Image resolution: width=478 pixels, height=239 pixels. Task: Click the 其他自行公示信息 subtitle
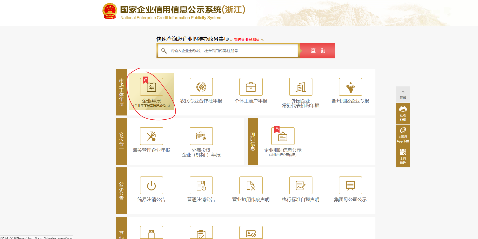[283, 155]
